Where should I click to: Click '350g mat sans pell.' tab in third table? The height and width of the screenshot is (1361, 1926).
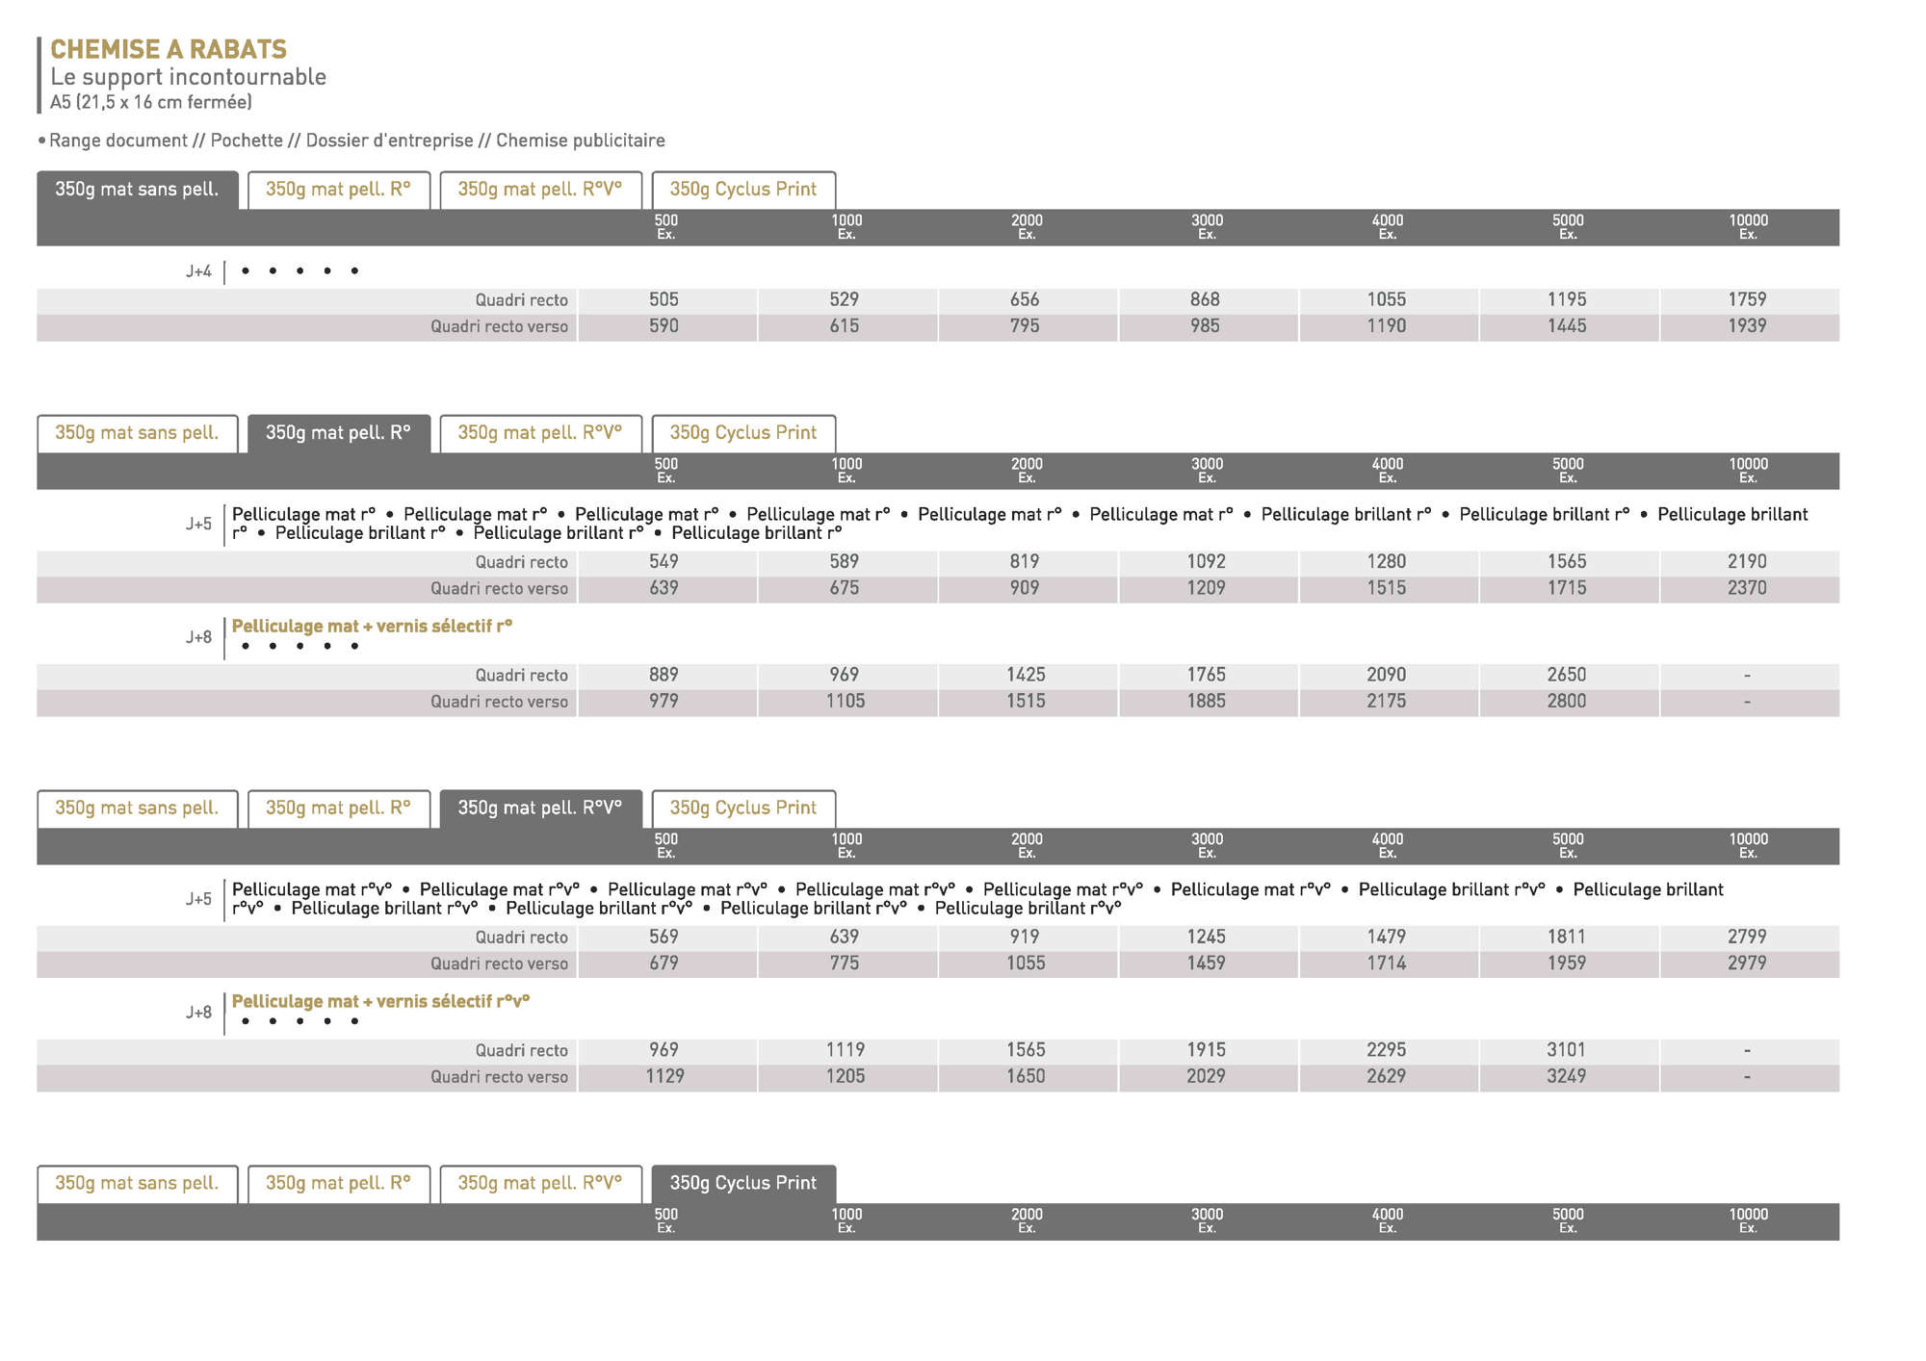[x=137, y=809]
